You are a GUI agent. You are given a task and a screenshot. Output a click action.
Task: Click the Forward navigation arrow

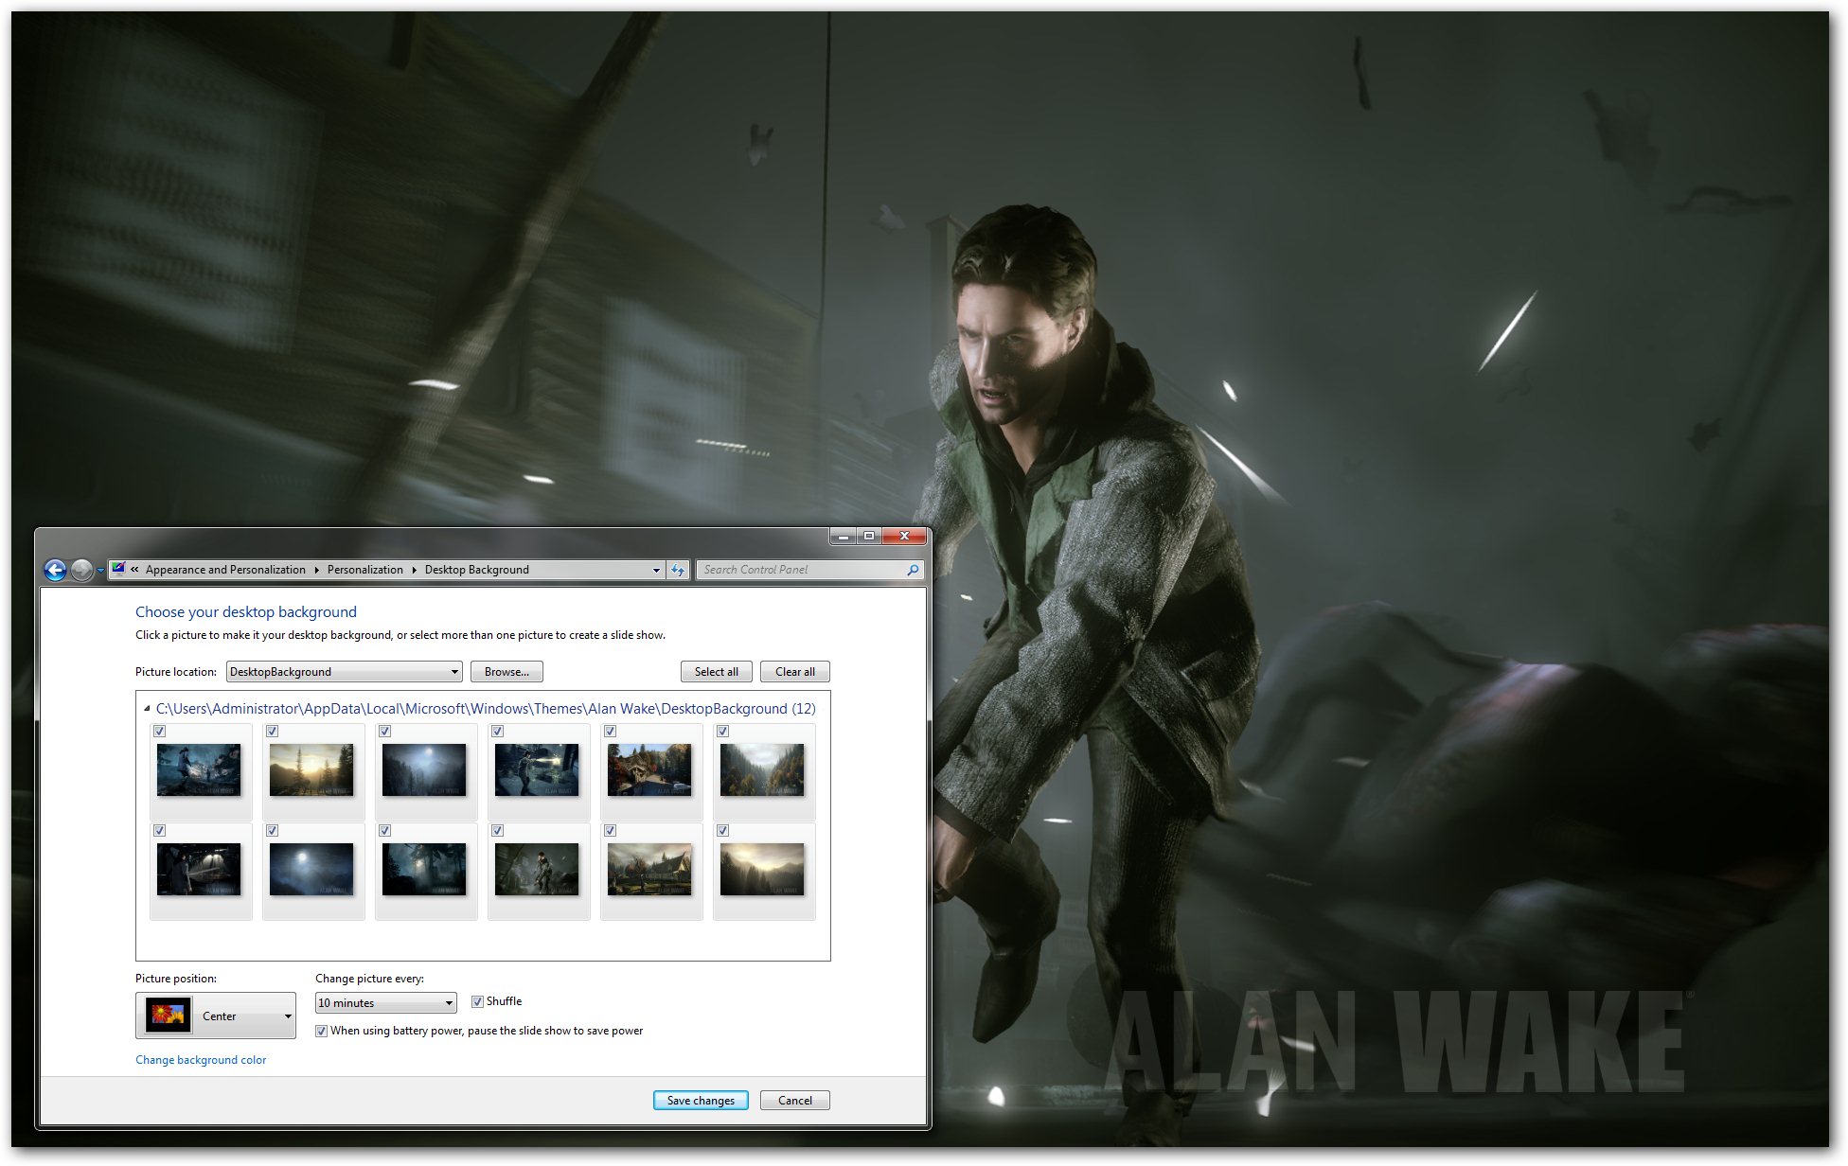(82, 570)
